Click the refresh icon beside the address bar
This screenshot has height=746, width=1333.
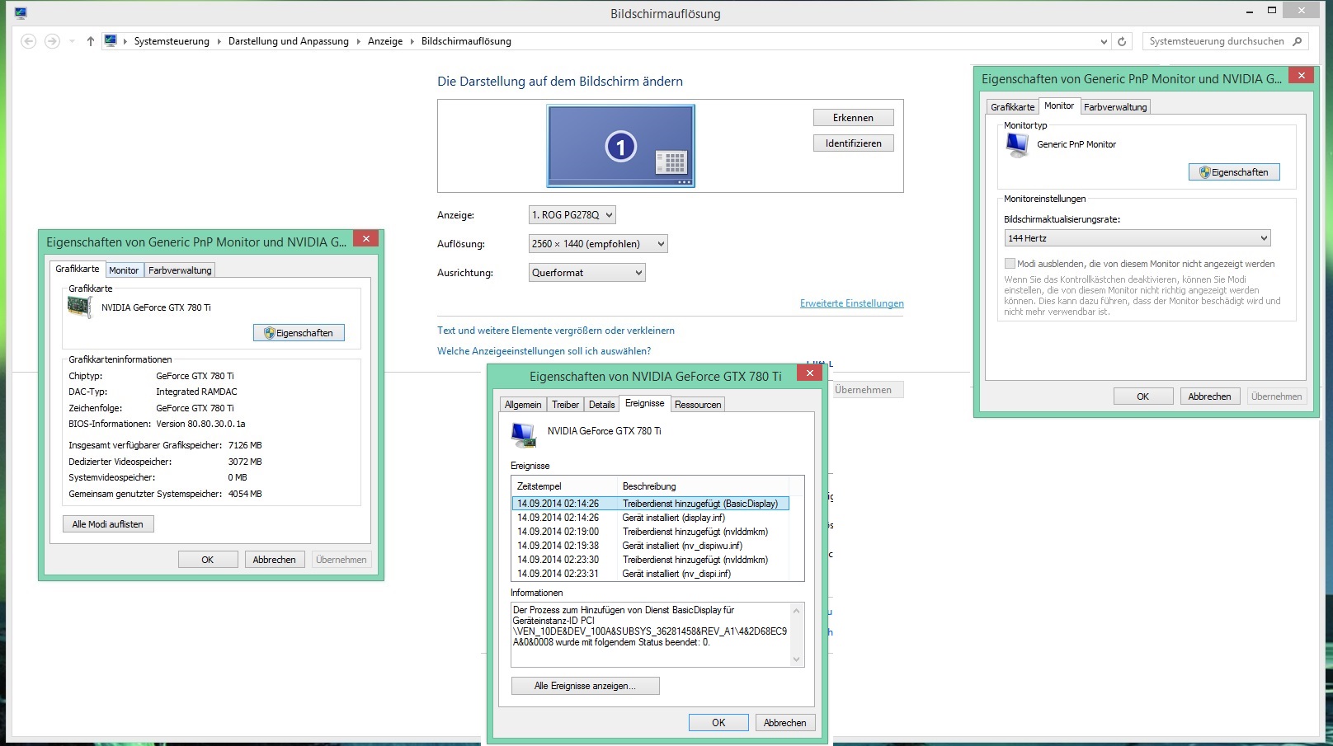tap(1122, 41)
